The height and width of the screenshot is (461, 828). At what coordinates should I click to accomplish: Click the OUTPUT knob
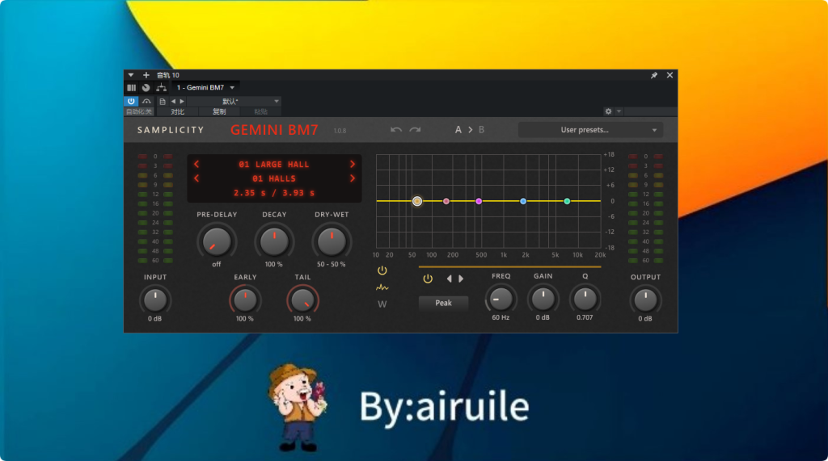pos(644,300)
